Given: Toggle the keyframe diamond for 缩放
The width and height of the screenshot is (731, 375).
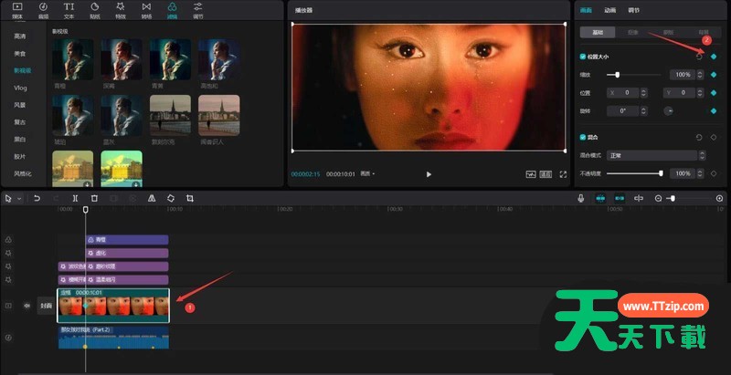Looking at the screenshot, I should pyautogui.click(x=714, y=75).
